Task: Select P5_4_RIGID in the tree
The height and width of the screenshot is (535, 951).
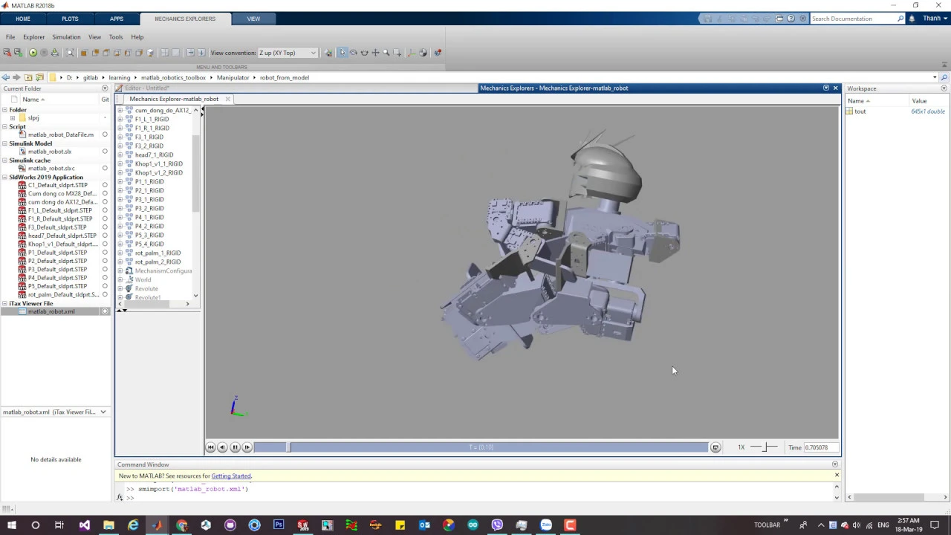Action: click(149, 244)
